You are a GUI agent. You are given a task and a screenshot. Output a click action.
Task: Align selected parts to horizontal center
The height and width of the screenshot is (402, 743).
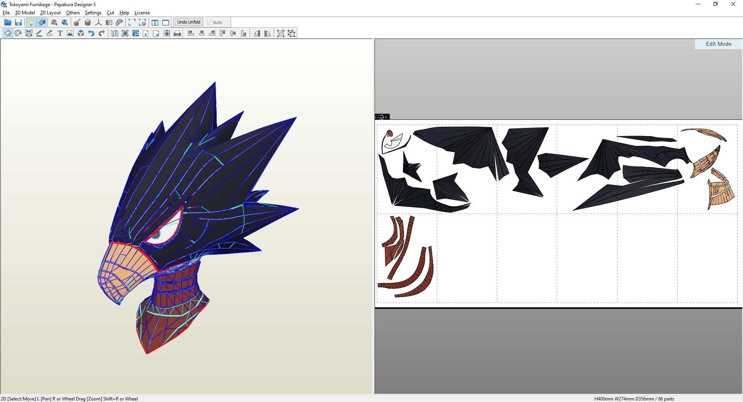(202, 33)
